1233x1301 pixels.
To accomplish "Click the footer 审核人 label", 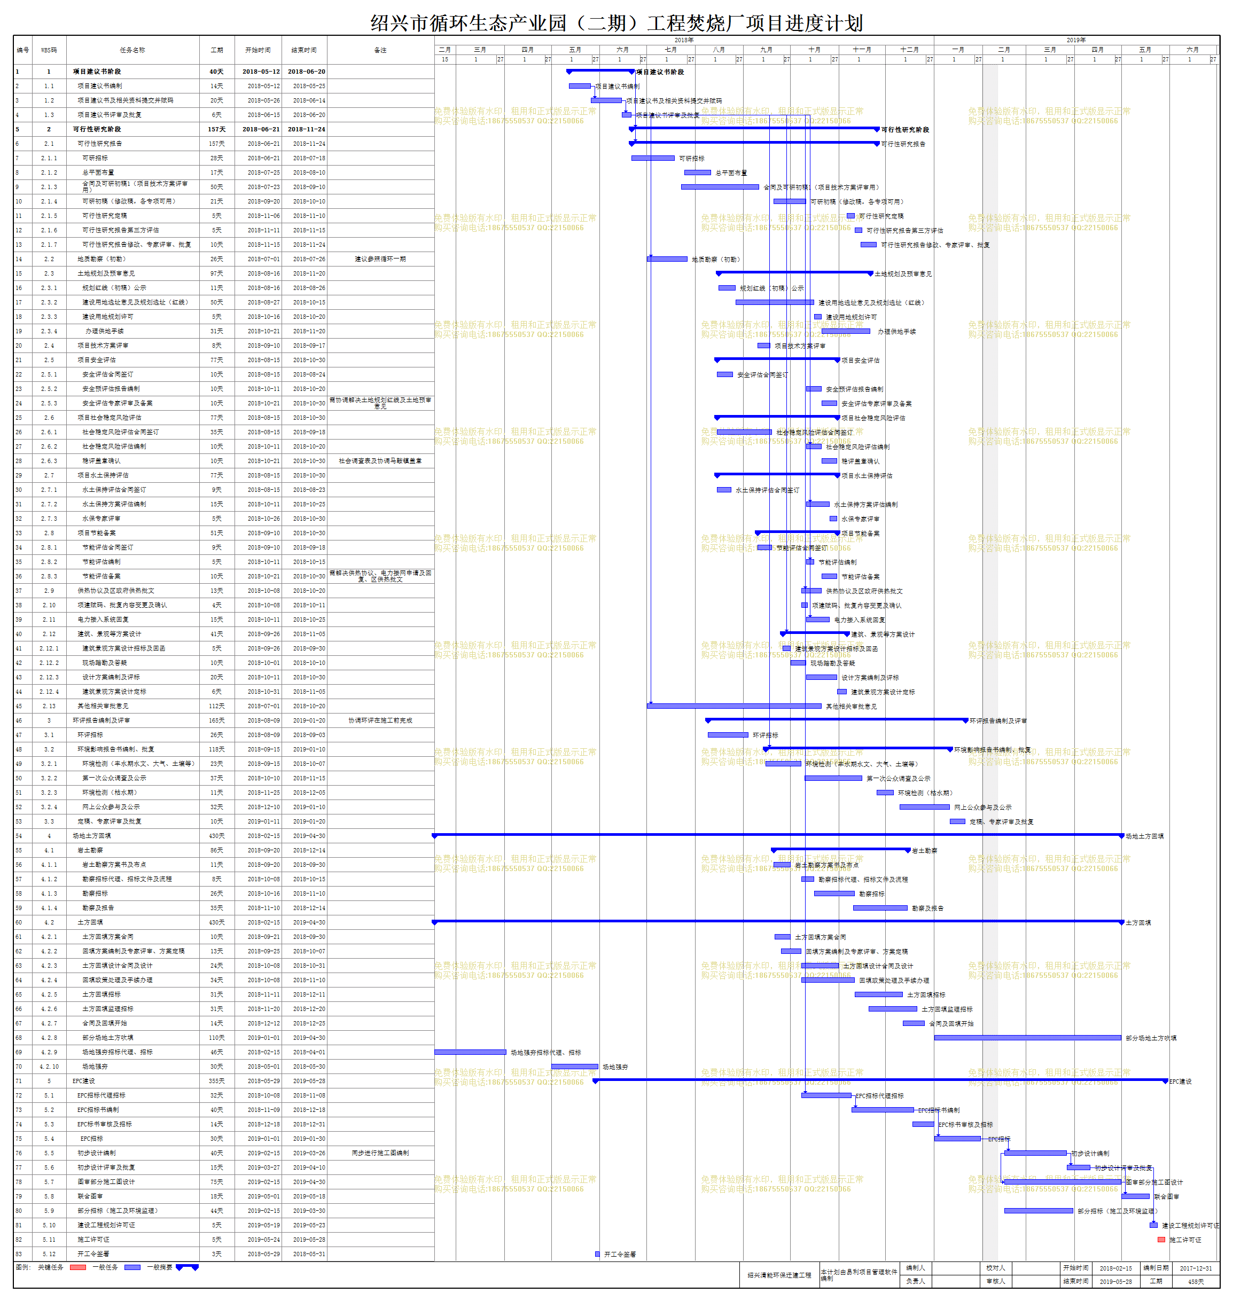I will tap(995, 1281).
